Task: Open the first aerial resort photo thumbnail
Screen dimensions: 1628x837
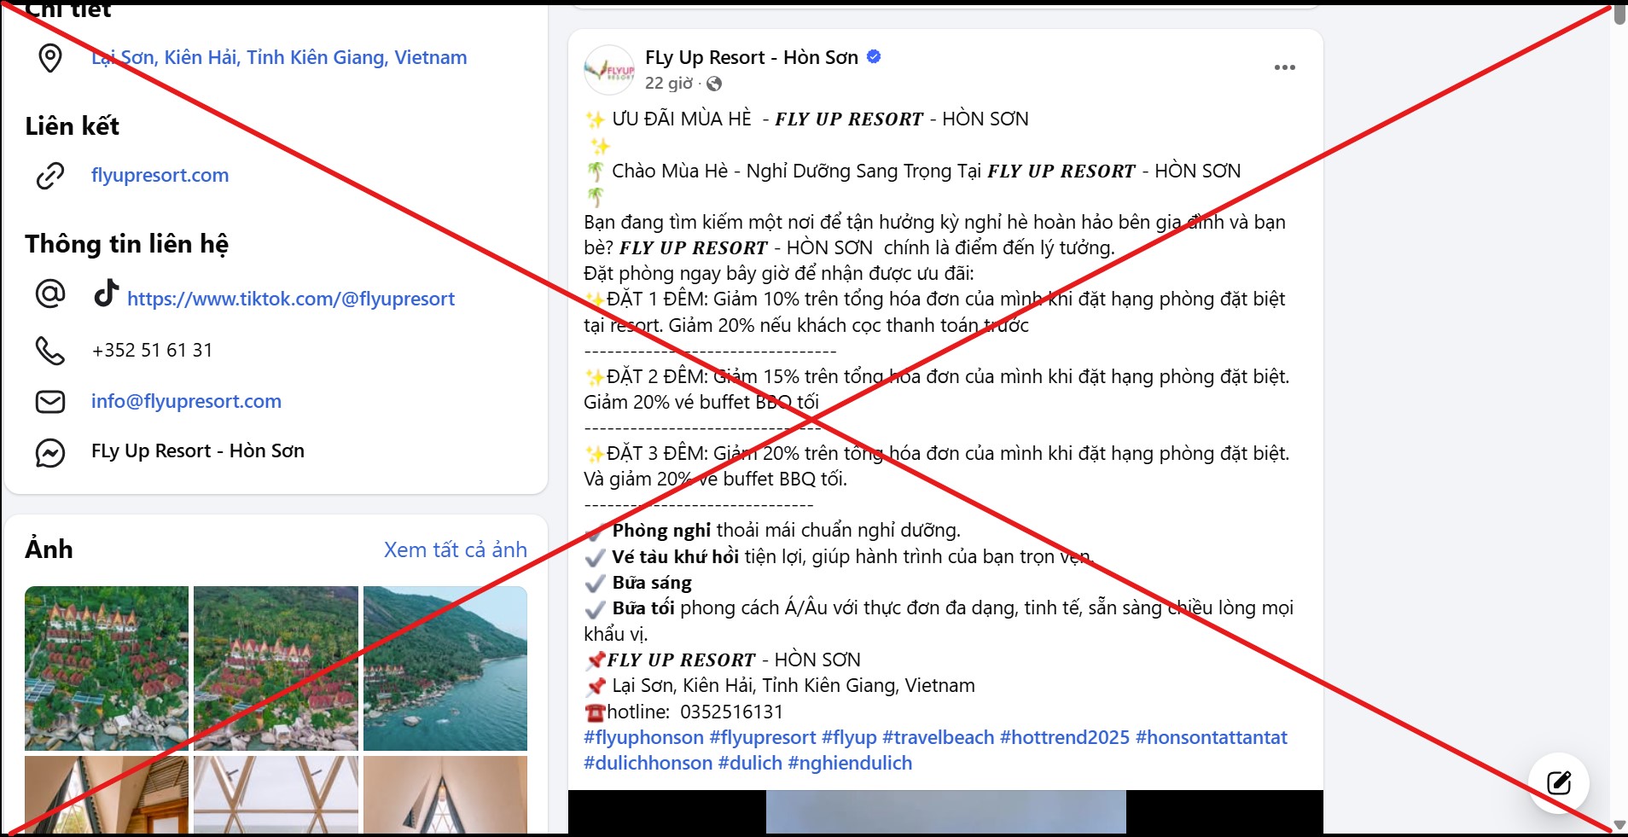Action: (x=106, y=668)
